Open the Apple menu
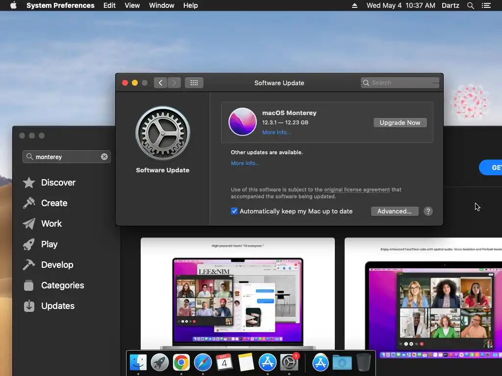 [13, 5]
